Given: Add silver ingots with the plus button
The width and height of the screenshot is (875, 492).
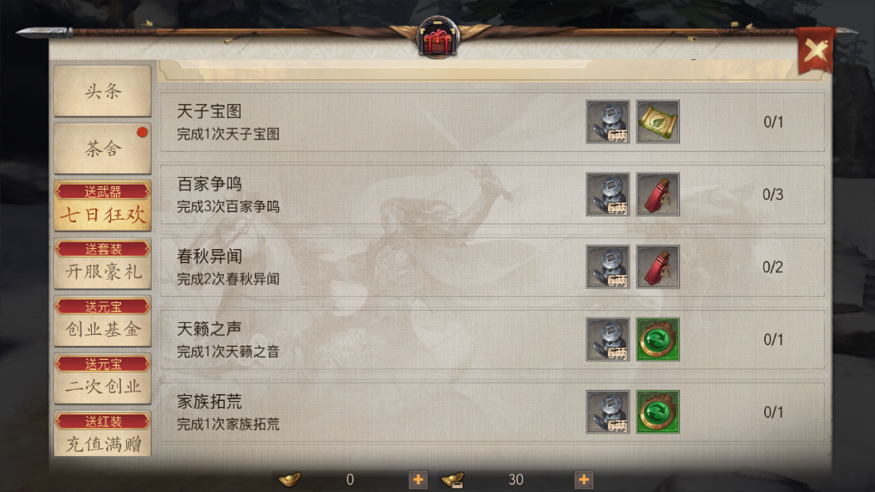Looking at the screenshot, I should pos(584,479).
